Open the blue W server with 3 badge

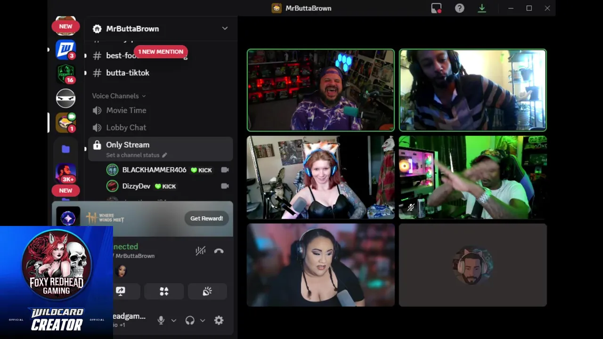click(x=65, y=49)
